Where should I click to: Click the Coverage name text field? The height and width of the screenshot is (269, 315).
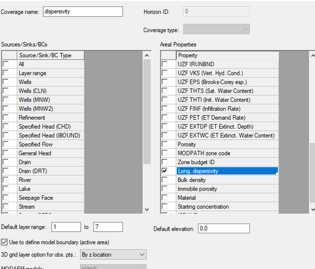82,12
